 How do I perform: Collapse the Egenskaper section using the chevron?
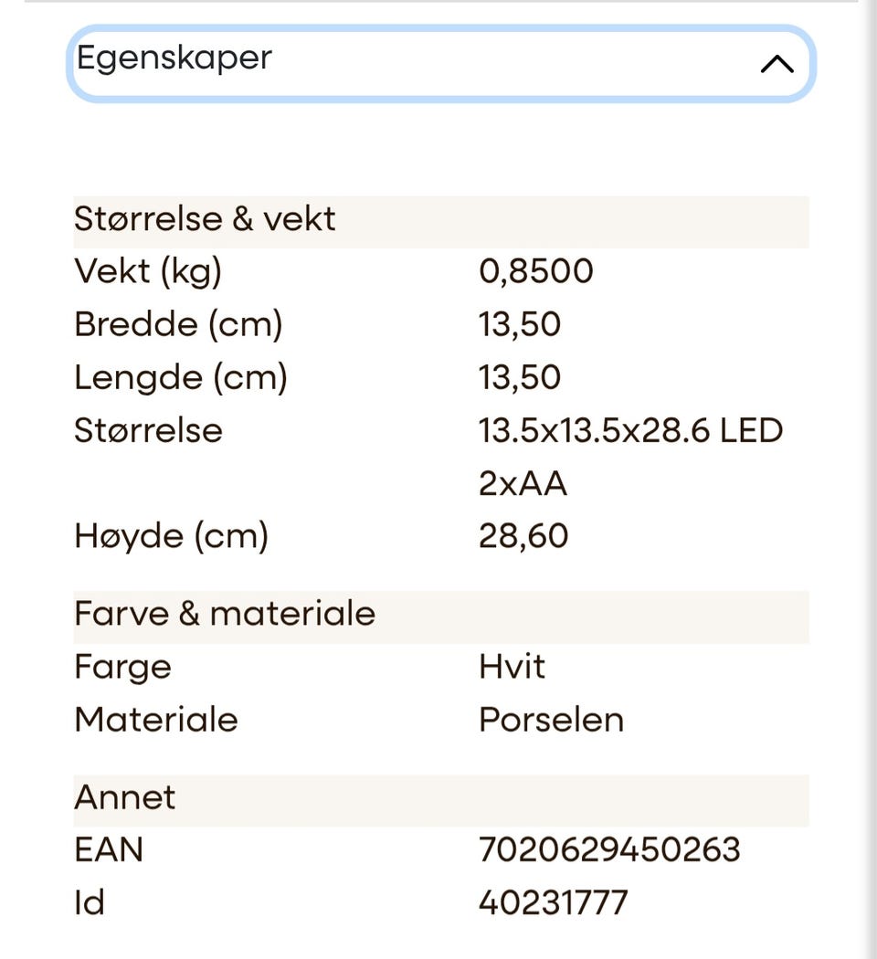click(x=777, y=64)
